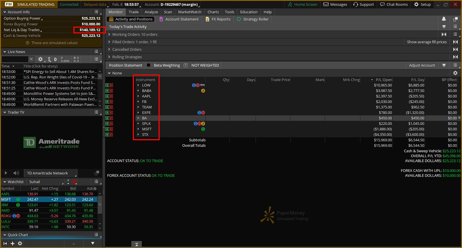This screenshot has height=248, width=462.
Task: Open the Account Statement subtab
Action: tap(179, 19)
